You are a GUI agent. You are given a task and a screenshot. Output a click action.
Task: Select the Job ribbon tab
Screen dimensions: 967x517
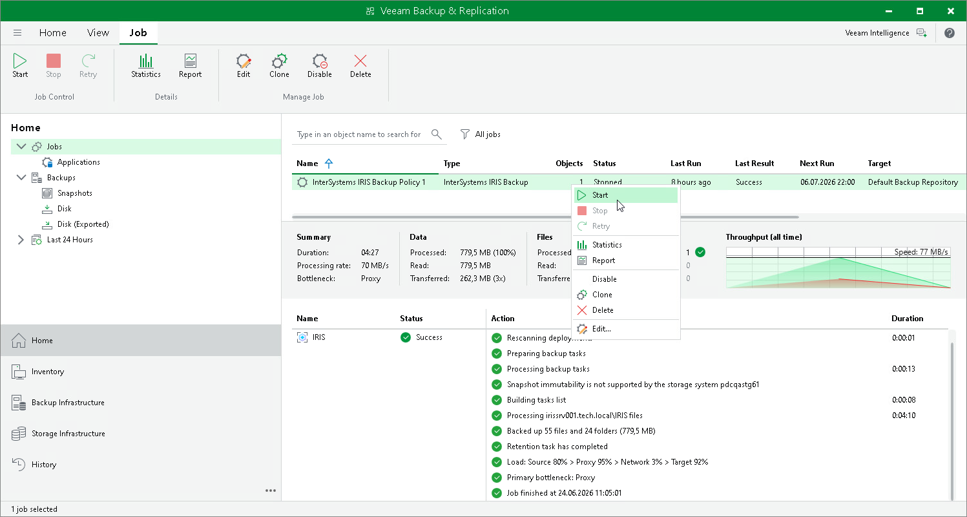tap(138, 33)
